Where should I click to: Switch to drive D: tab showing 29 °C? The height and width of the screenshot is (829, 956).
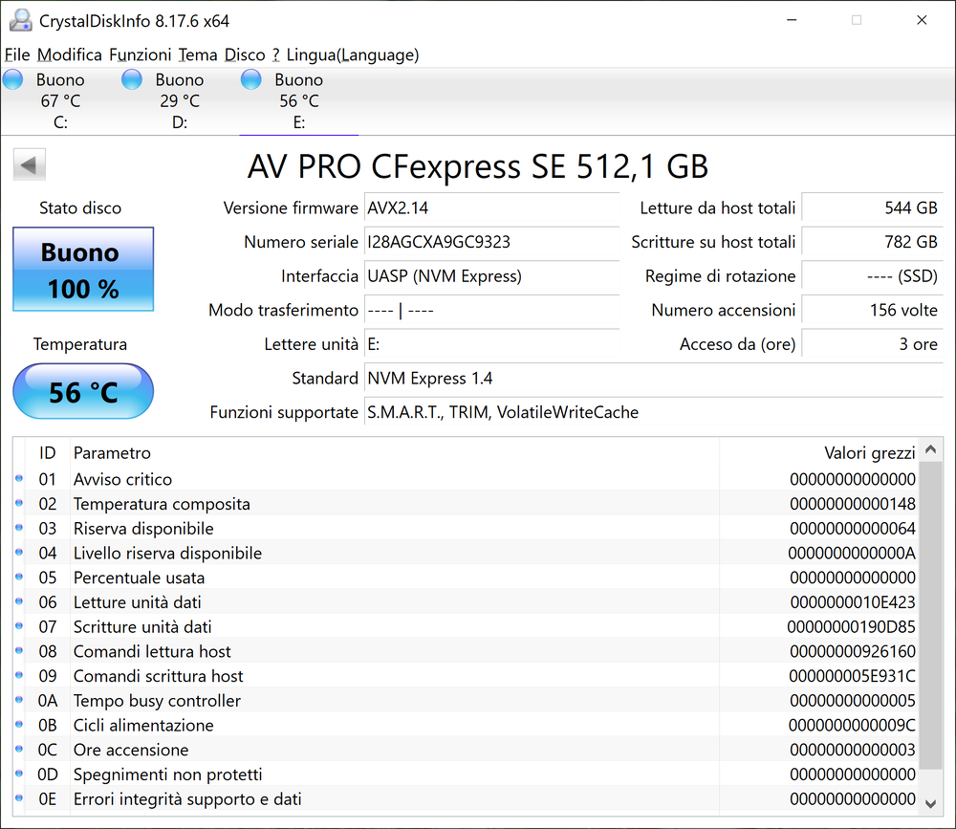(x=180, y=100)
